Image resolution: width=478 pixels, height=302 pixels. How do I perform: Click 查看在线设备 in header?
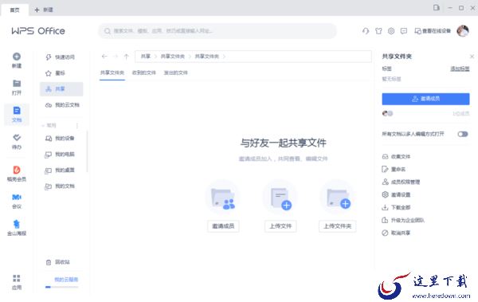point(433,31)
